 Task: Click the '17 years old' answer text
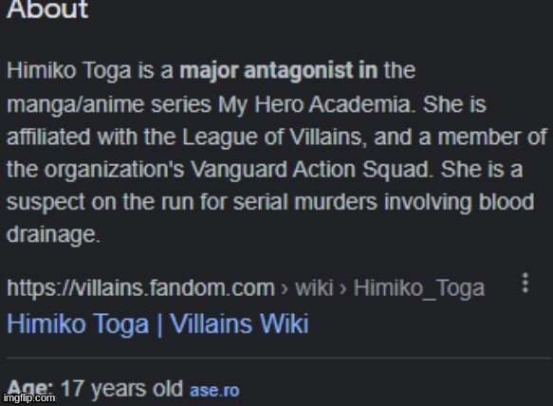click(121, 388)
